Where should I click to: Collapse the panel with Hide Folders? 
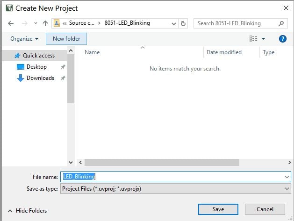pyautogui.click(x=27, y=211)
